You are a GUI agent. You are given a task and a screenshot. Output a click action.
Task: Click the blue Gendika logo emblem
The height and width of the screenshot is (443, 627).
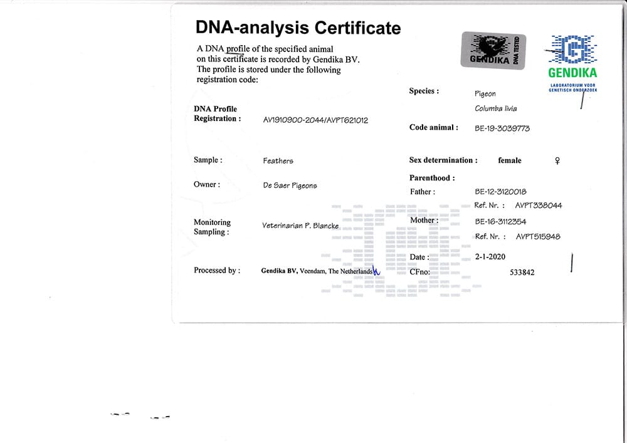point(572,50)
